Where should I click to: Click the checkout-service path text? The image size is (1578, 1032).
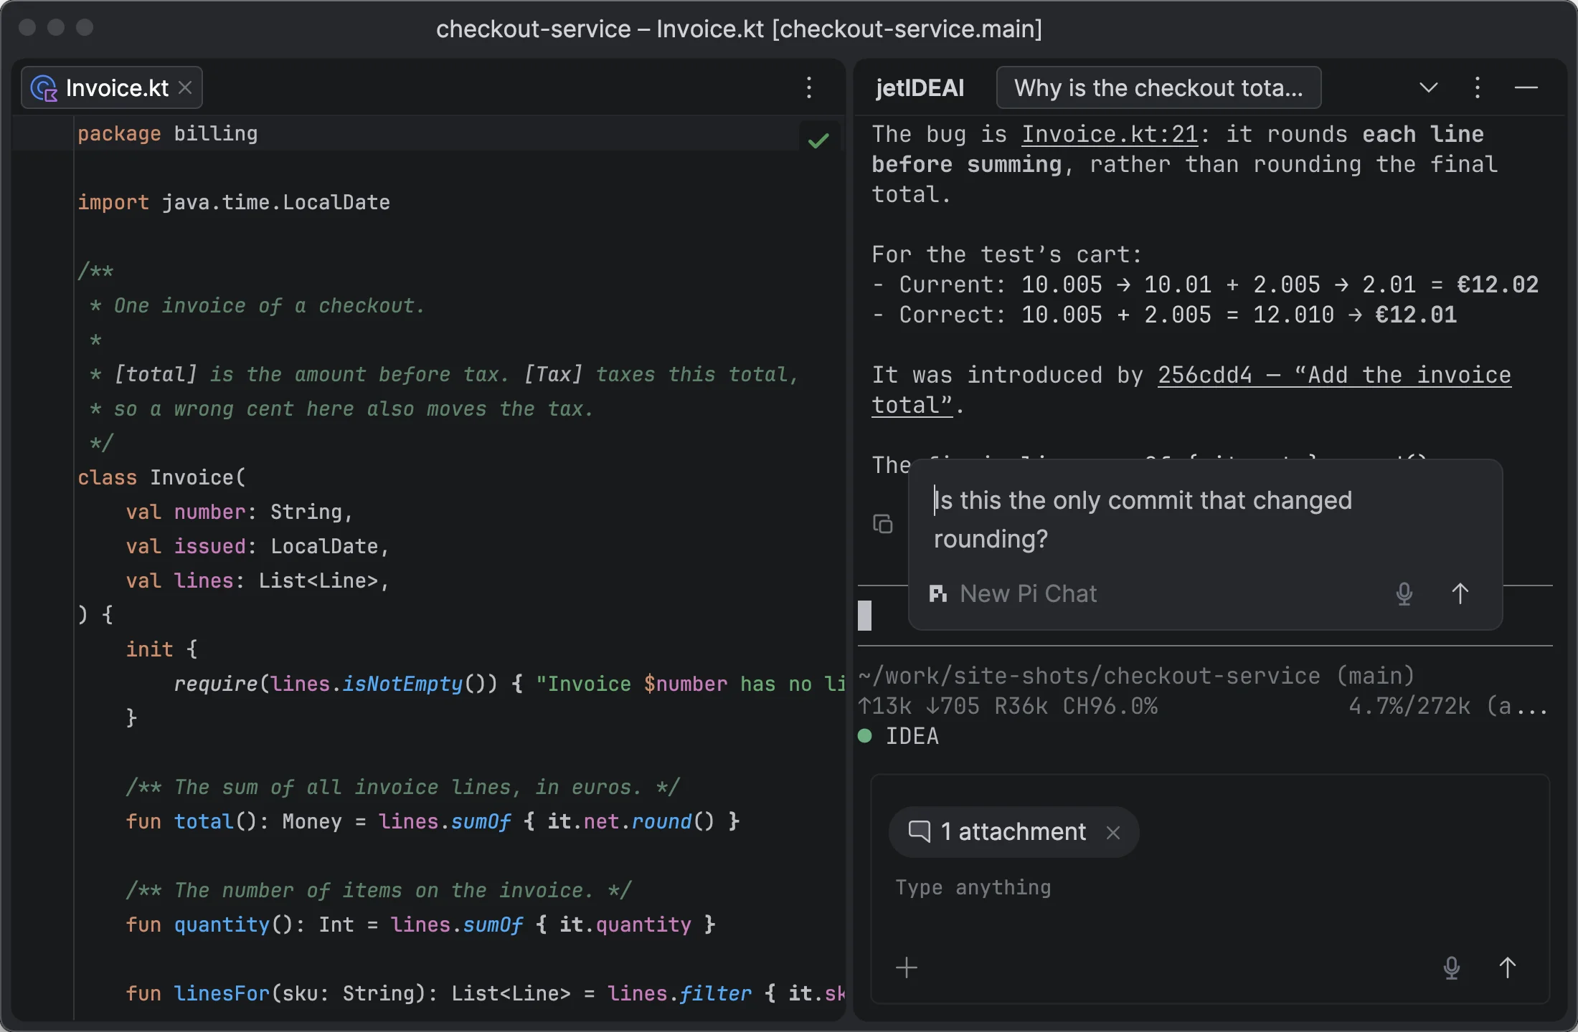(1136, 676)
